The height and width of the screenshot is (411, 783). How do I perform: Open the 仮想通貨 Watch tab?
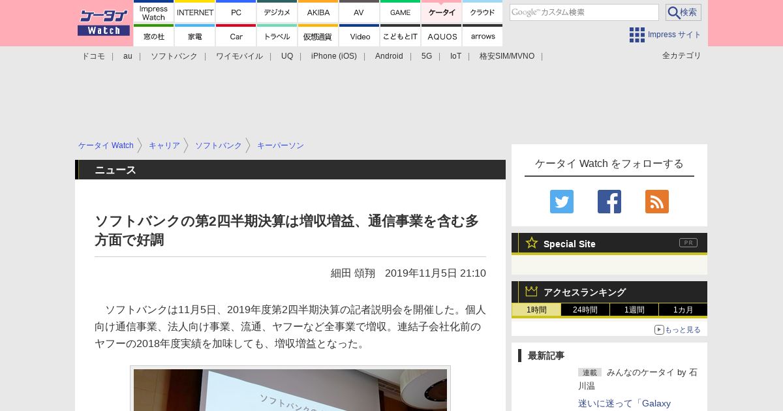(x=318, y=35)
